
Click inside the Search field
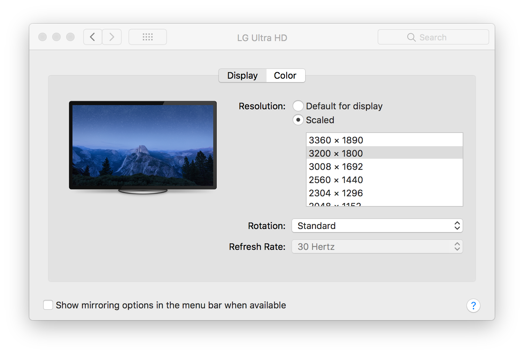(433, 37)
